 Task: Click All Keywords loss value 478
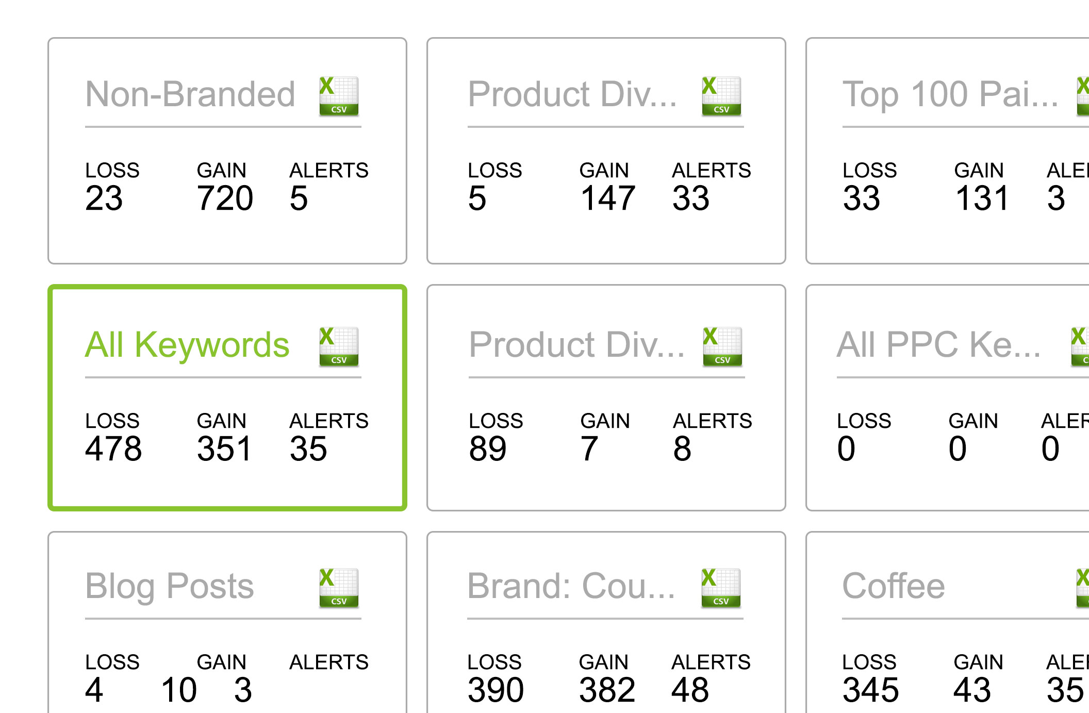(x=113, y=449)
